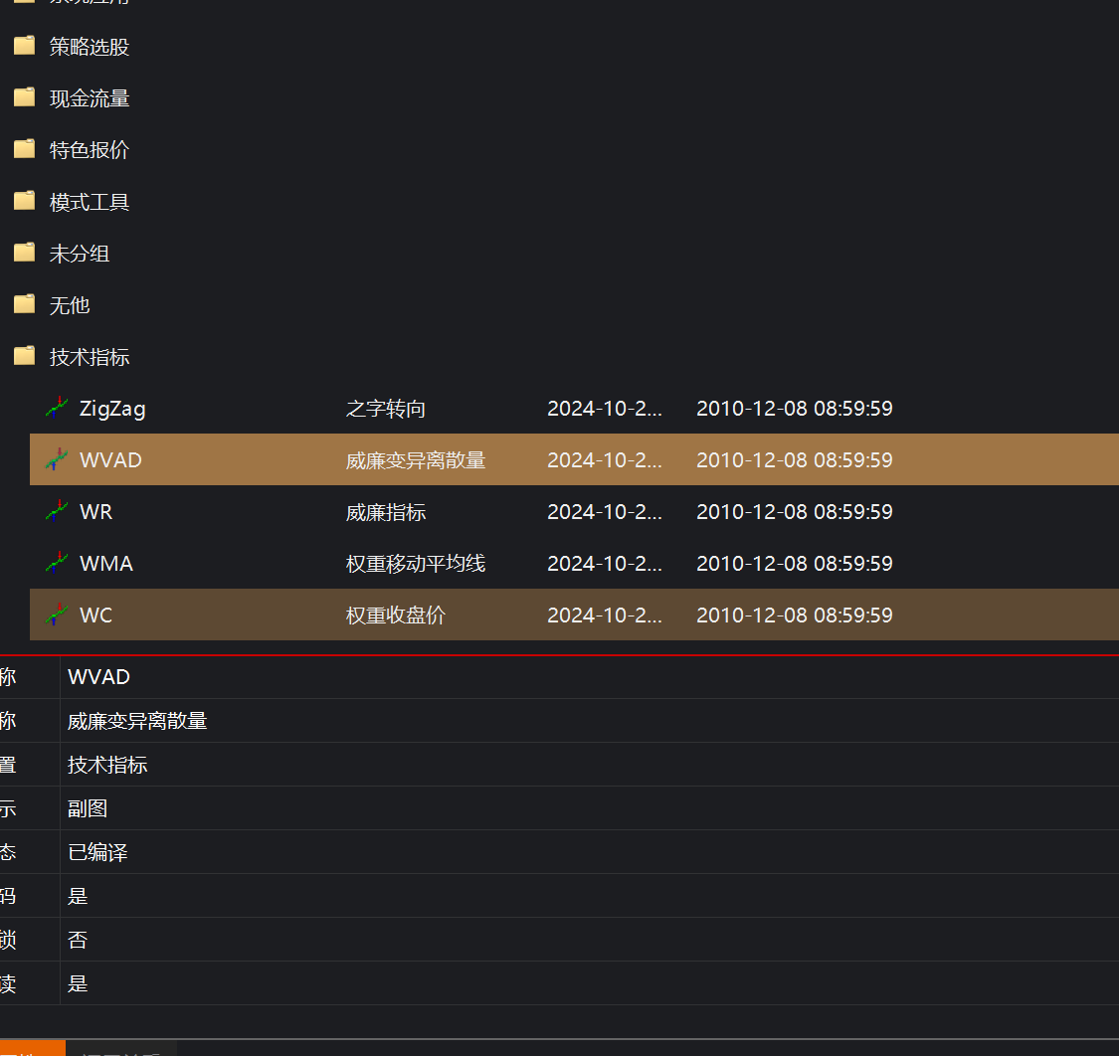This screenshot has width=1119, height=1056.
Task: Click the WC indicator chart icon
Action: pos(57,615)
